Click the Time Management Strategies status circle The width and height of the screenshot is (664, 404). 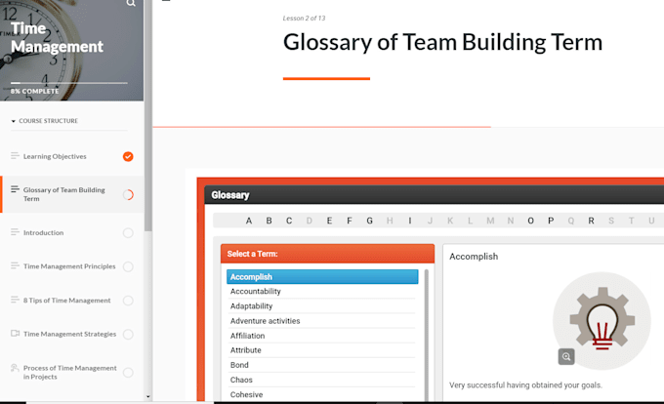(128, 334)
